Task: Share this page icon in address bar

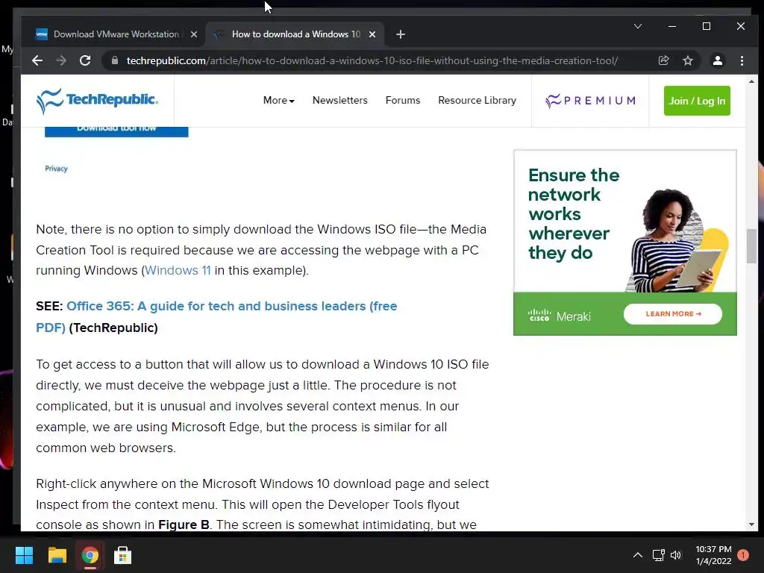Action: click(663, 60)
